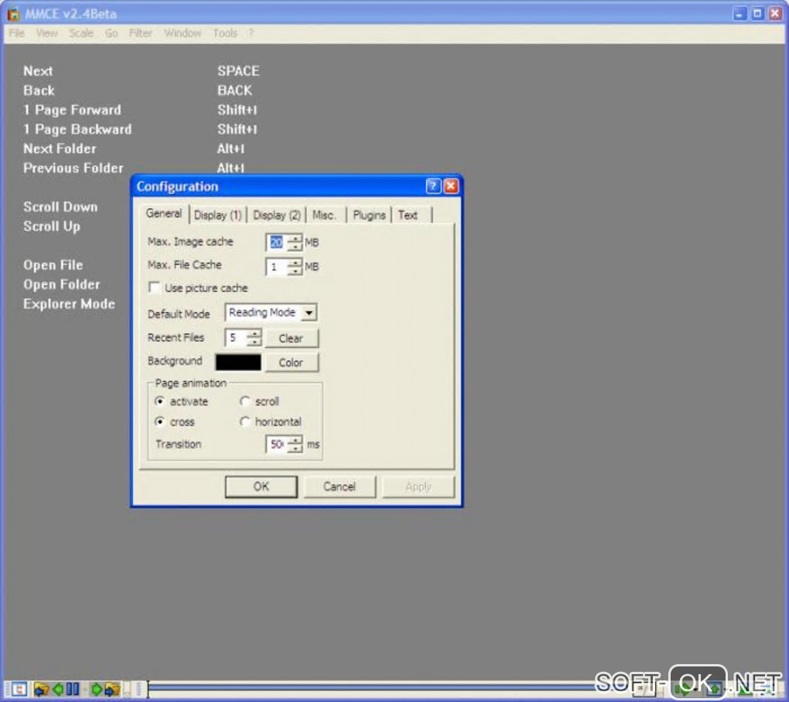Increase Max. File Cache with up arrow
Viewport: 789px width, 702px height.
(x=295, y=262)
